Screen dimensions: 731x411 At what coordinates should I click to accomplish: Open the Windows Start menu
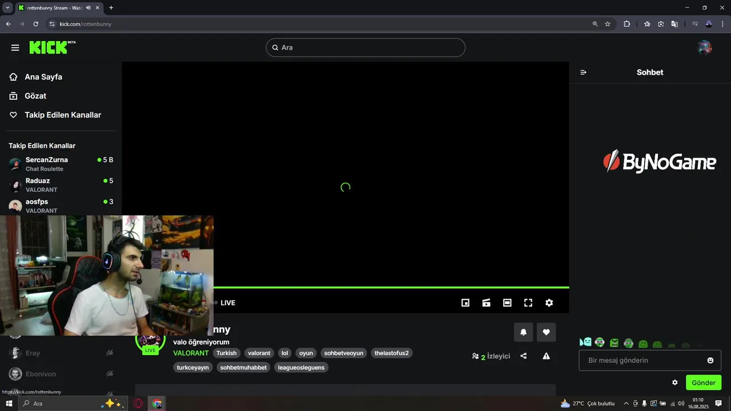[x=9, y=404]
